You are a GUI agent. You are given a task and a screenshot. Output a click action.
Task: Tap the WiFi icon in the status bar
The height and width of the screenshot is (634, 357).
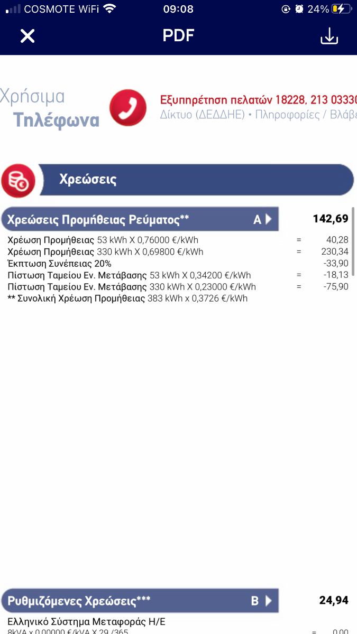pyautogui.click(x=110, y=9)
